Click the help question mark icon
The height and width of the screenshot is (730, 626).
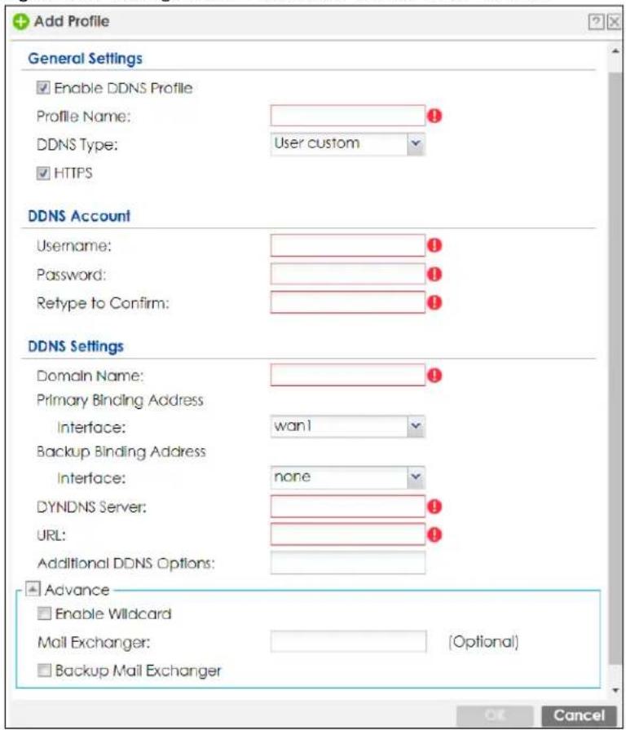click(596, 22)
